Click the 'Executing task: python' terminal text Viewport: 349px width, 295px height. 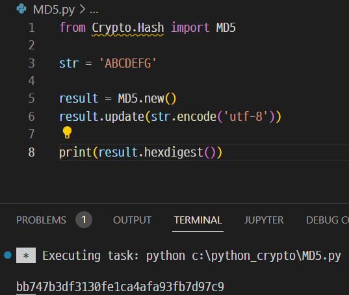(114, 255)
